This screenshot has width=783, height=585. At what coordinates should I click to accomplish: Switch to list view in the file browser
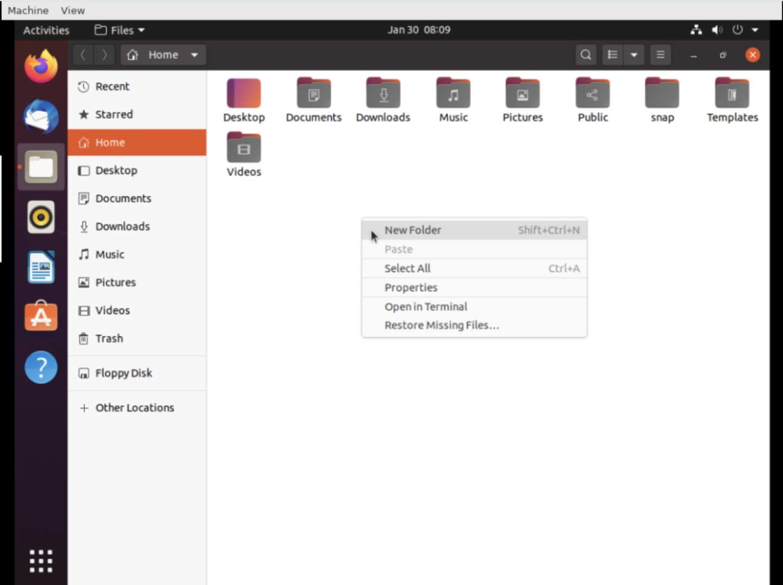click(x=612, y=54)
